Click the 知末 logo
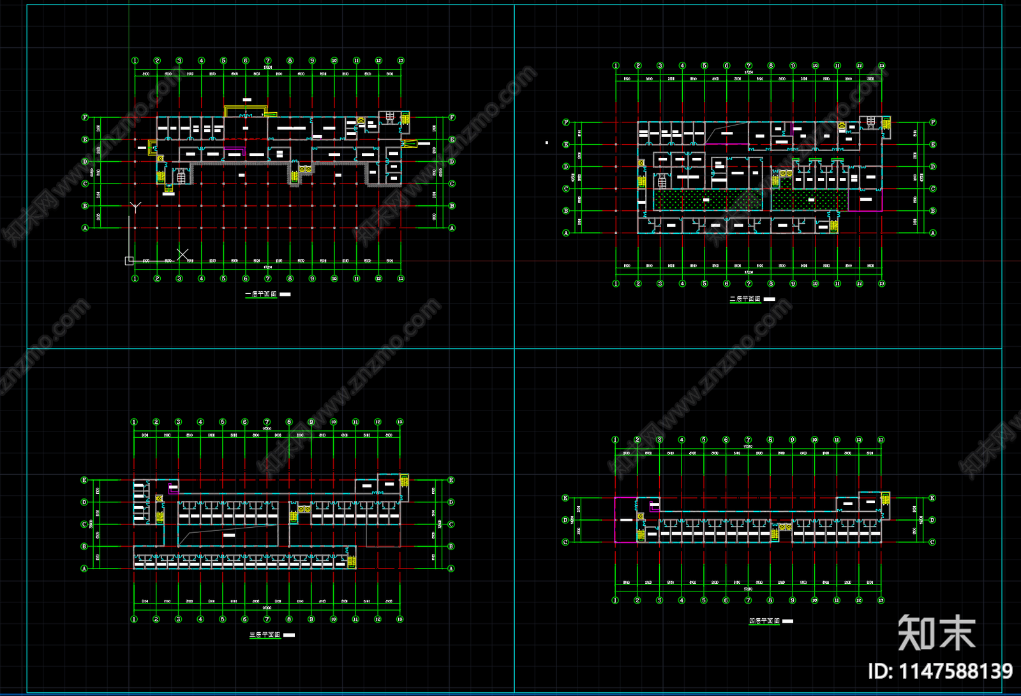The width and height of the screenshot is (1021, 696). tap(937, 633)
